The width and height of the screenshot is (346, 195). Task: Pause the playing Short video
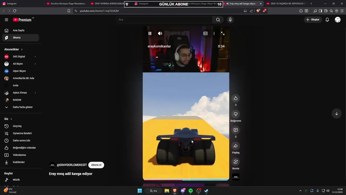[x=150, y=33]
